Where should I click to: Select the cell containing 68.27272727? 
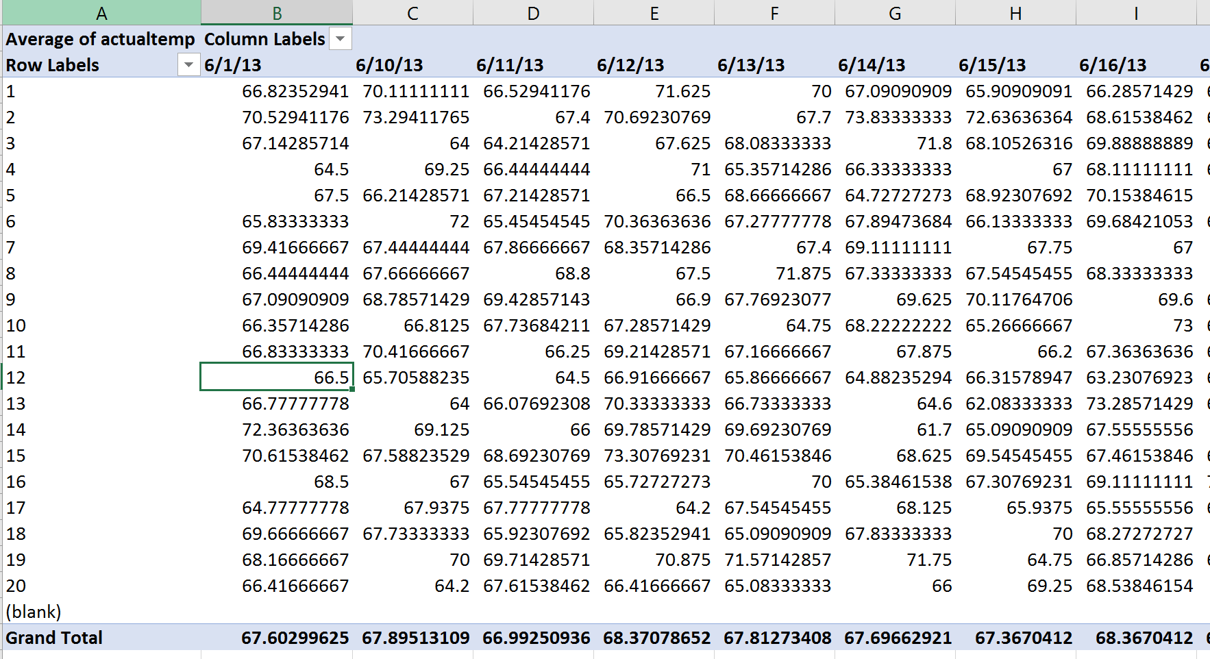pos(1136,534)
